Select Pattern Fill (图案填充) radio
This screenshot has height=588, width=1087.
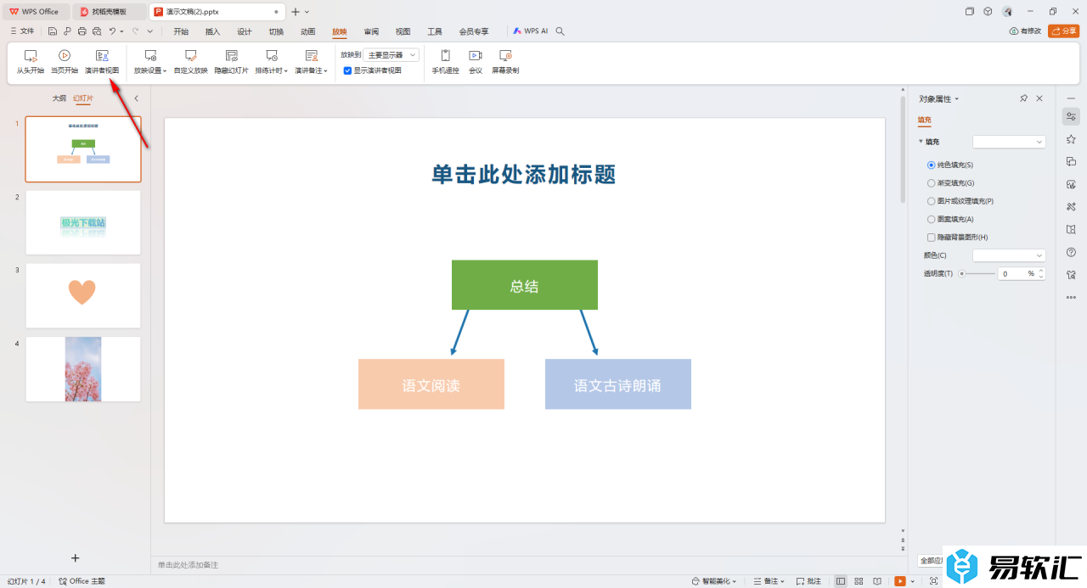coord(932,219)
